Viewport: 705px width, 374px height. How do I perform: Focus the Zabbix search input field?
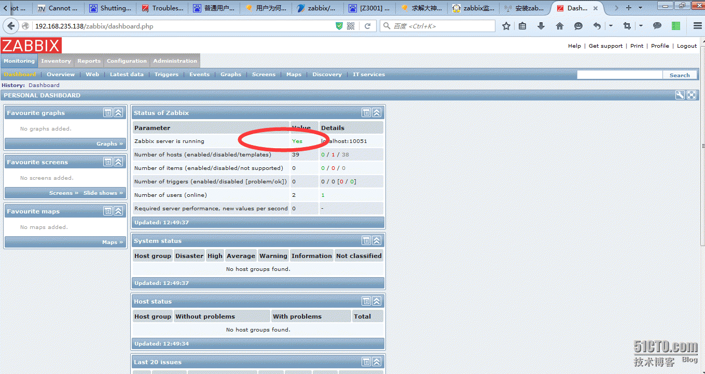(620, 75)
